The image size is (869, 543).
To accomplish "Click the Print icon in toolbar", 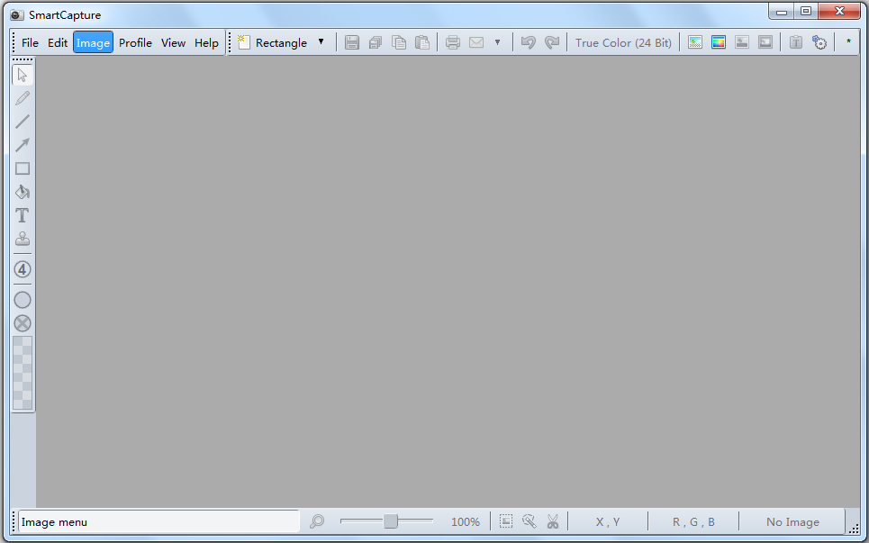I will pyautogui.click(x=453, y=42).
